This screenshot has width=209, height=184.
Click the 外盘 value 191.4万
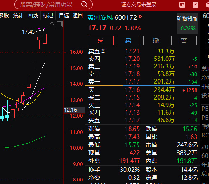(x=130, y=161)
